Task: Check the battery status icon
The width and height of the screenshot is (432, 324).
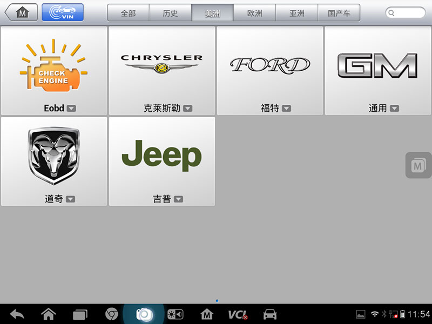Action: click(402, 314)
